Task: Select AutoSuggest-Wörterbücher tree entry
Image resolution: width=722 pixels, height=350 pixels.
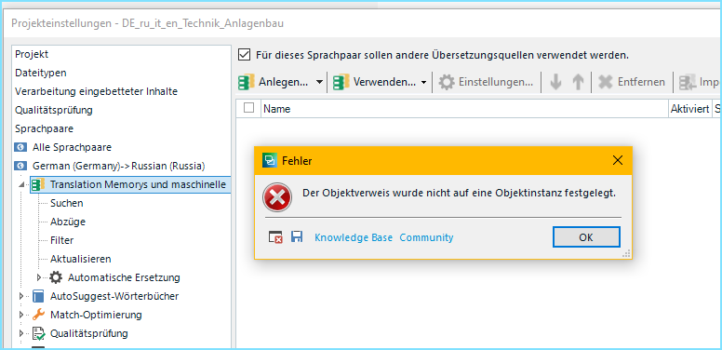Action: 114,296
